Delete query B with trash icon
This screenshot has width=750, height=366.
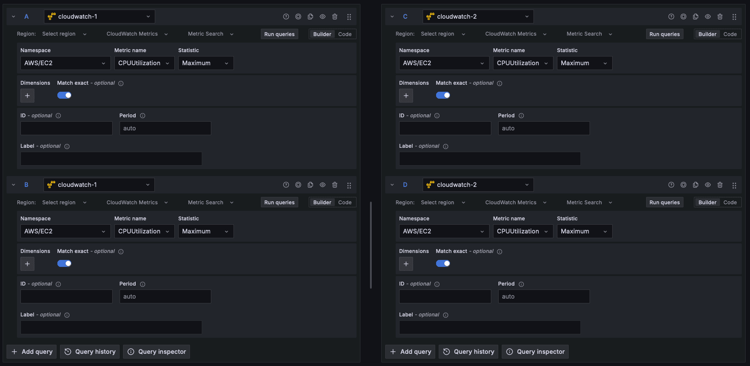[x=335, y=185]
